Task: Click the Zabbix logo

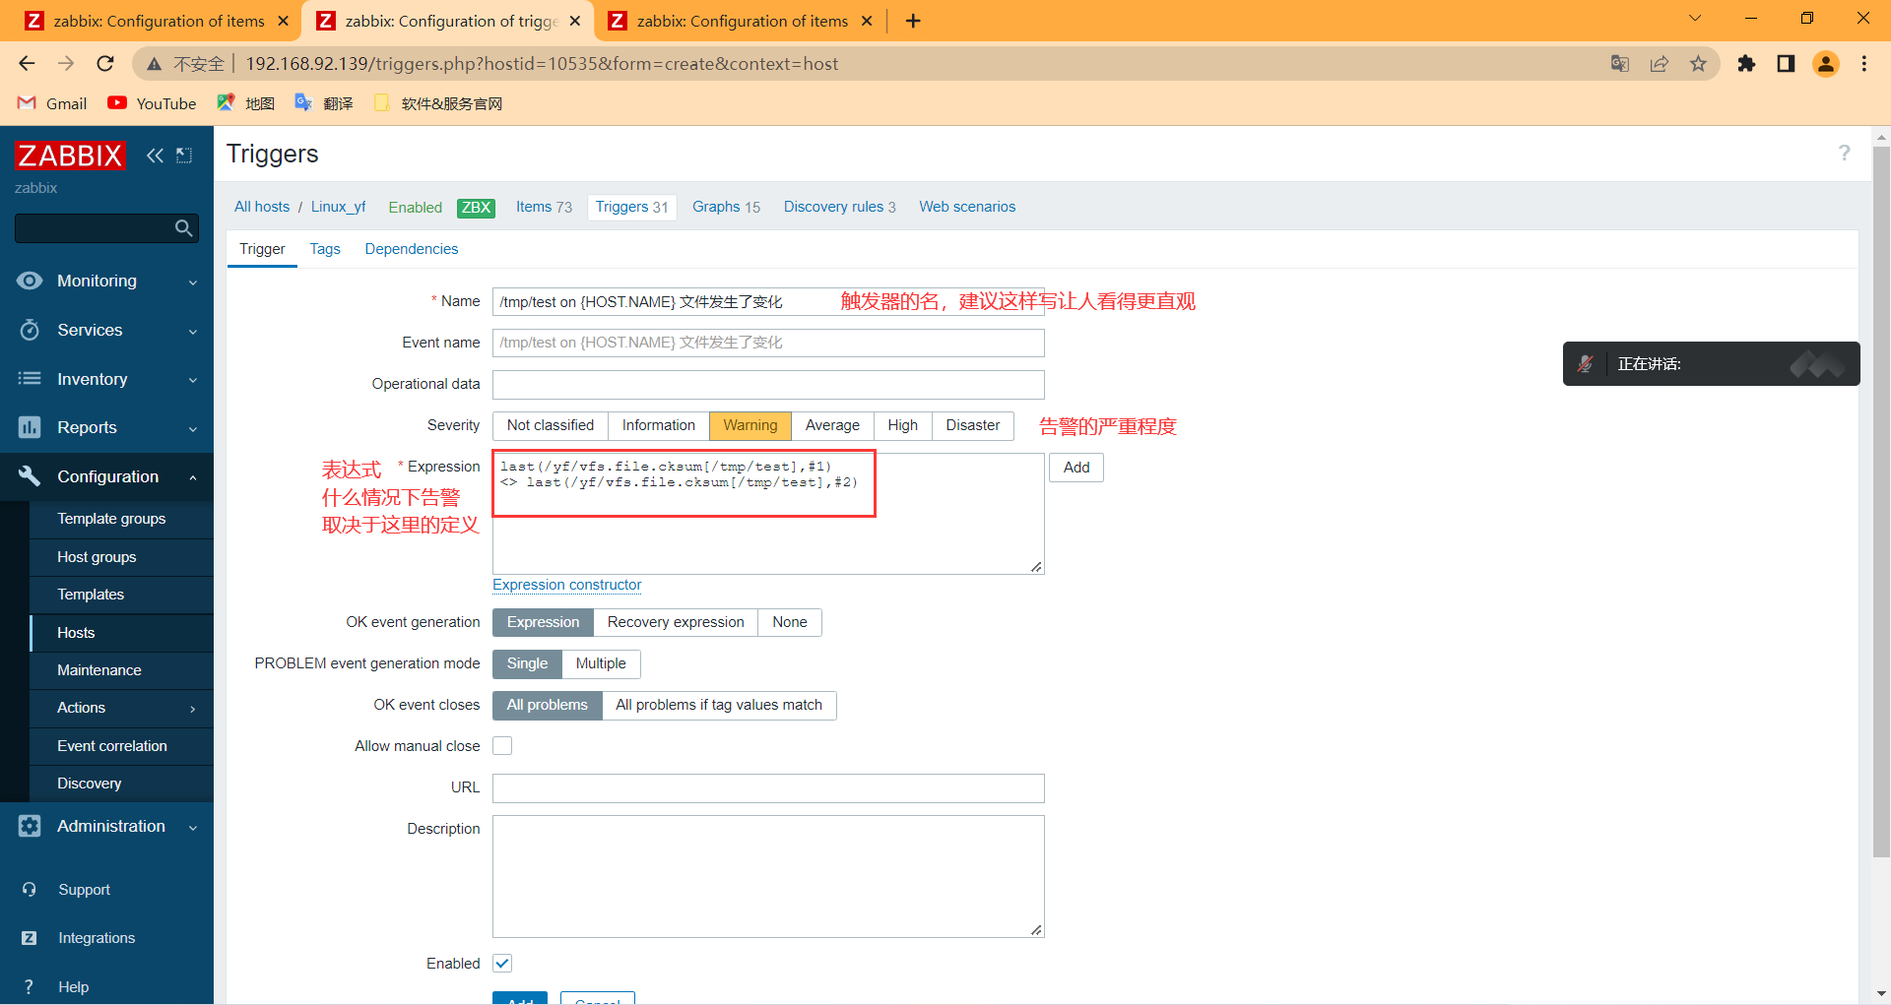Action: 70,156
